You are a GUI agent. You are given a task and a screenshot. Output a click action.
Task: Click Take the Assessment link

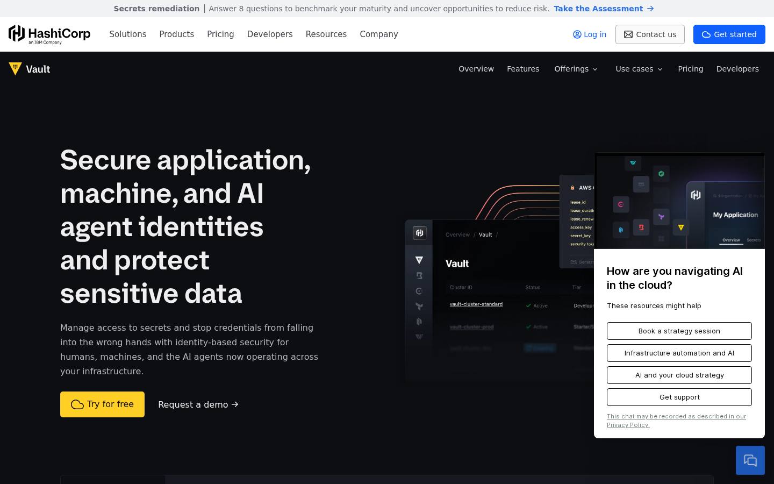point(604,9)
